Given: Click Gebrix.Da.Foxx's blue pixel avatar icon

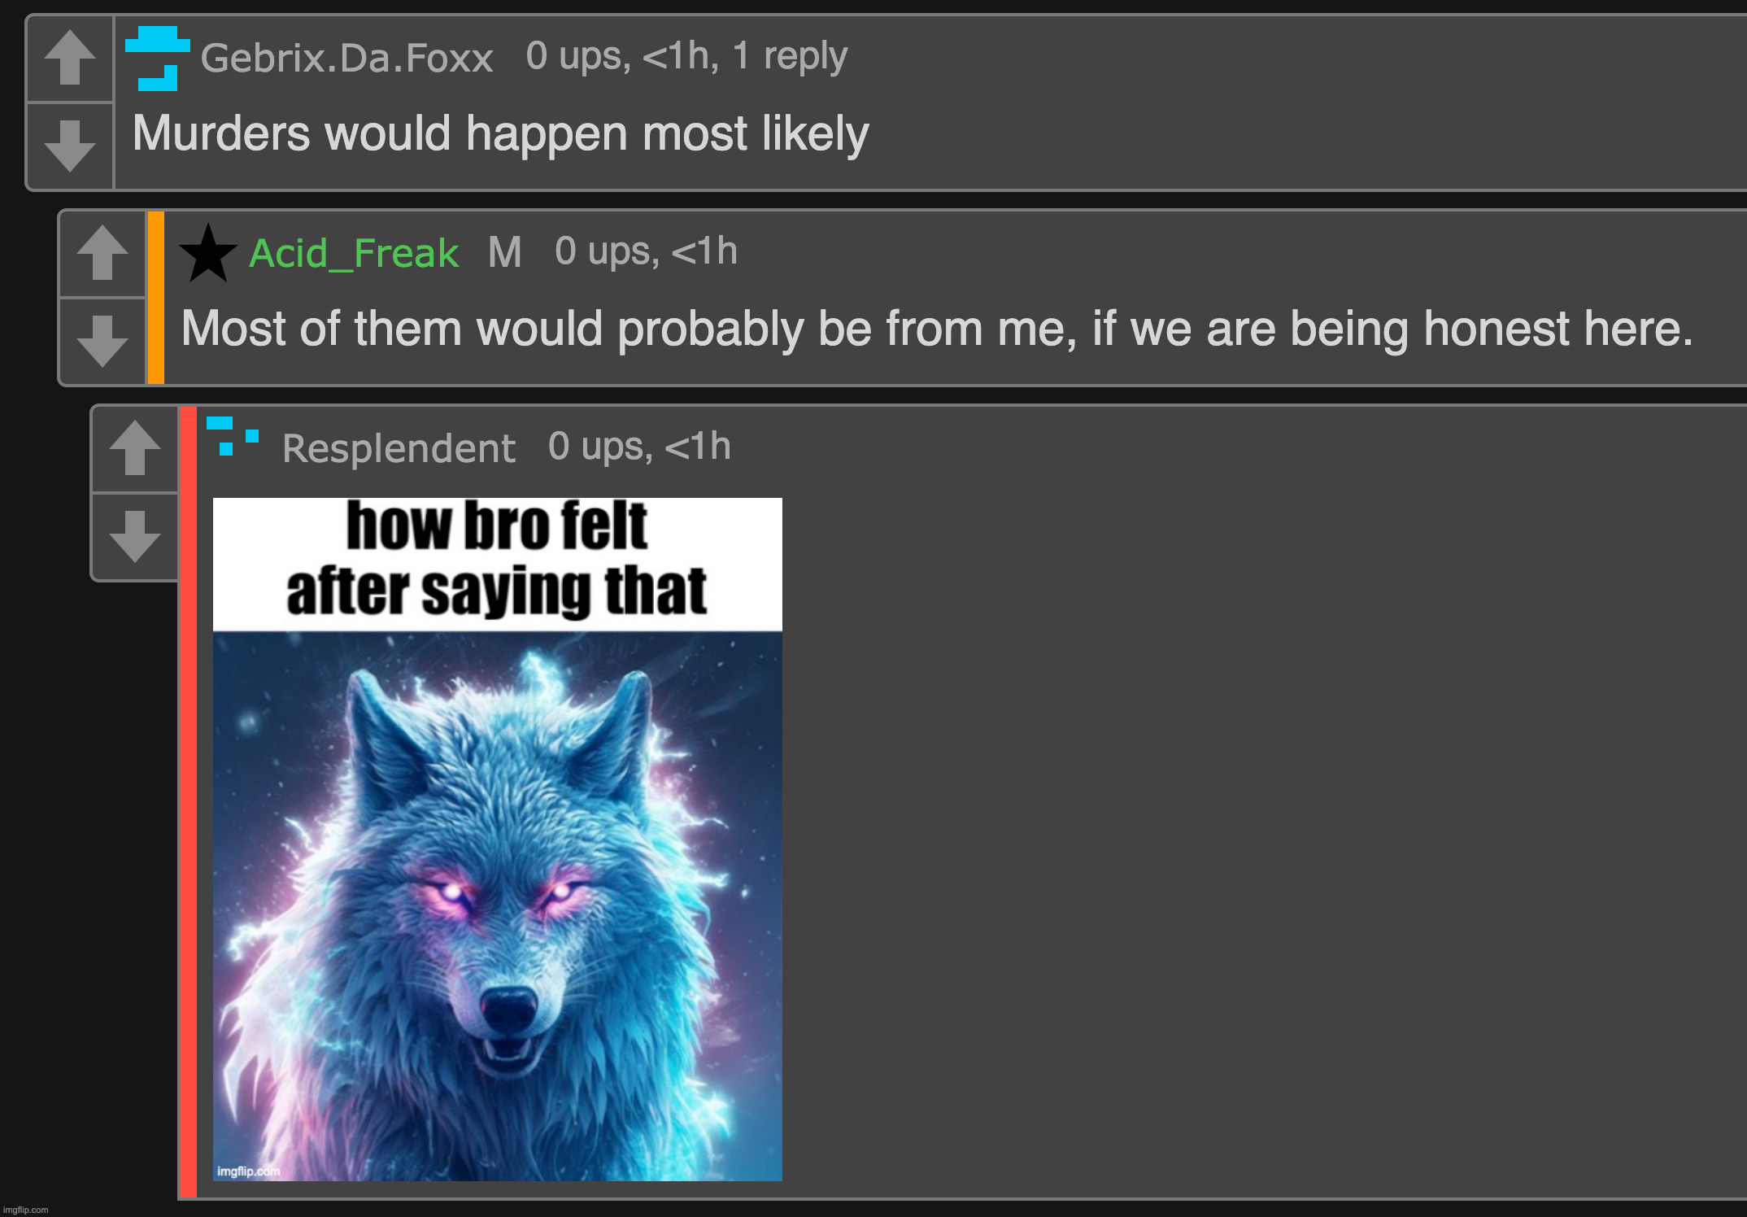Looking at the screenshot, I should [158, 58].
